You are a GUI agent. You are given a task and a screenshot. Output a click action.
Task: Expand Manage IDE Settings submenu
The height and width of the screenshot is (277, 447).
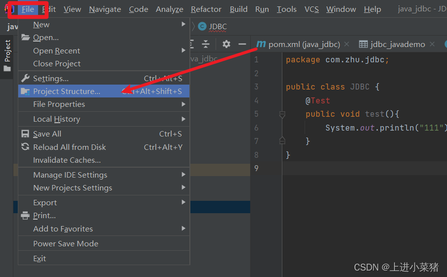click(x=104, y=175)
